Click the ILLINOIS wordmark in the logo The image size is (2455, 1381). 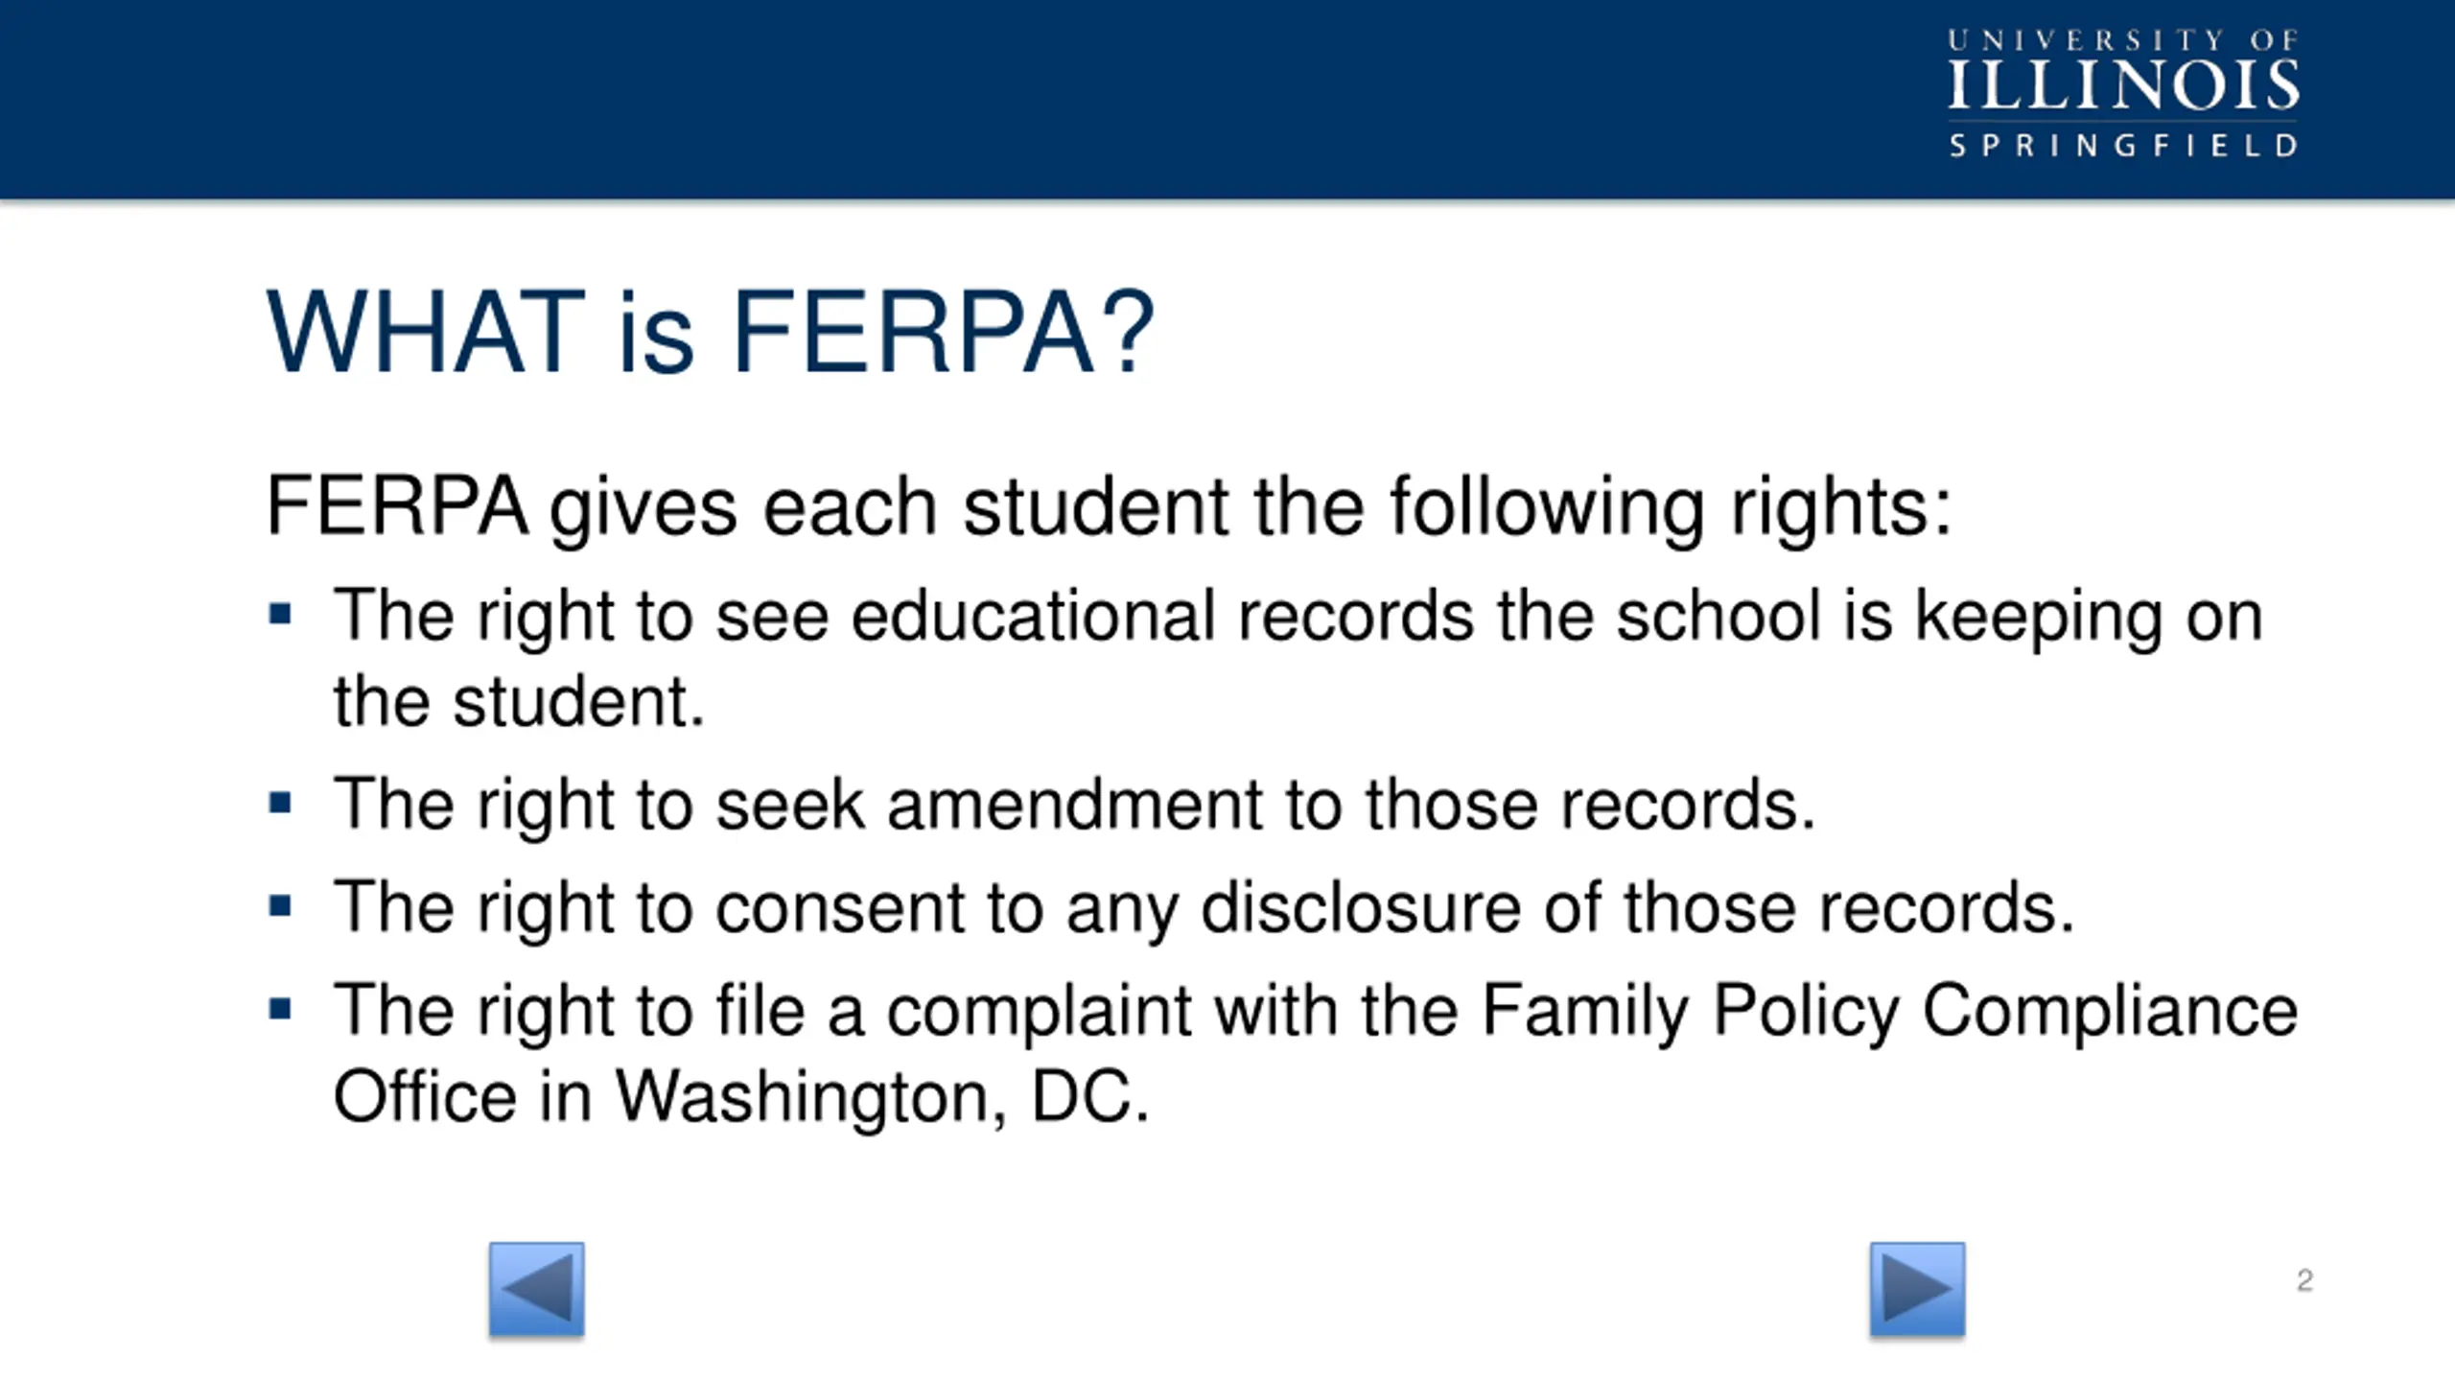pos(2123,85)
